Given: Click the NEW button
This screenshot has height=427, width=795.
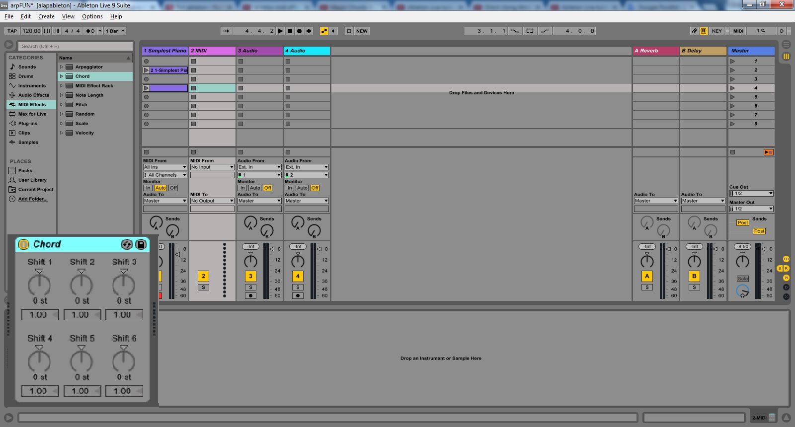Looking at the screenshot, I should [362, 31].
